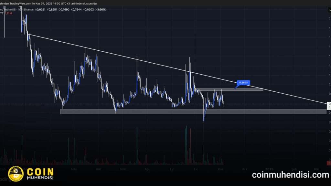This screenshot has width=331, height=186.
Task: Click the red volume tag on price axis
Action: tap(328, 163)
